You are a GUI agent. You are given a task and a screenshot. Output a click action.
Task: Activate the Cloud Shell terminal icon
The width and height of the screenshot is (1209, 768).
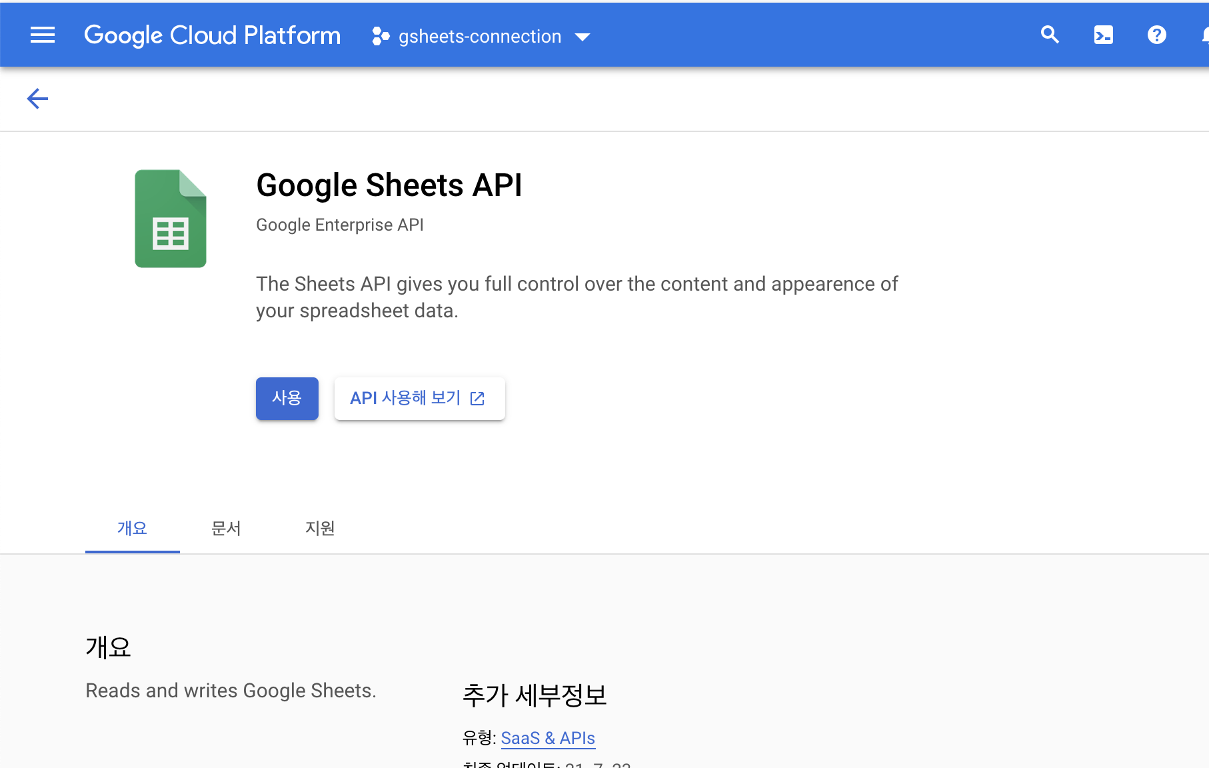pos(1103,35)
